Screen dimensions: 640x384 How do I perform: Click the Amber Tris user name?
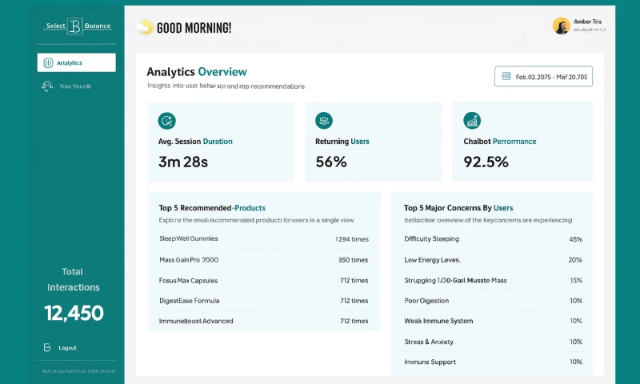click(587, 22)
